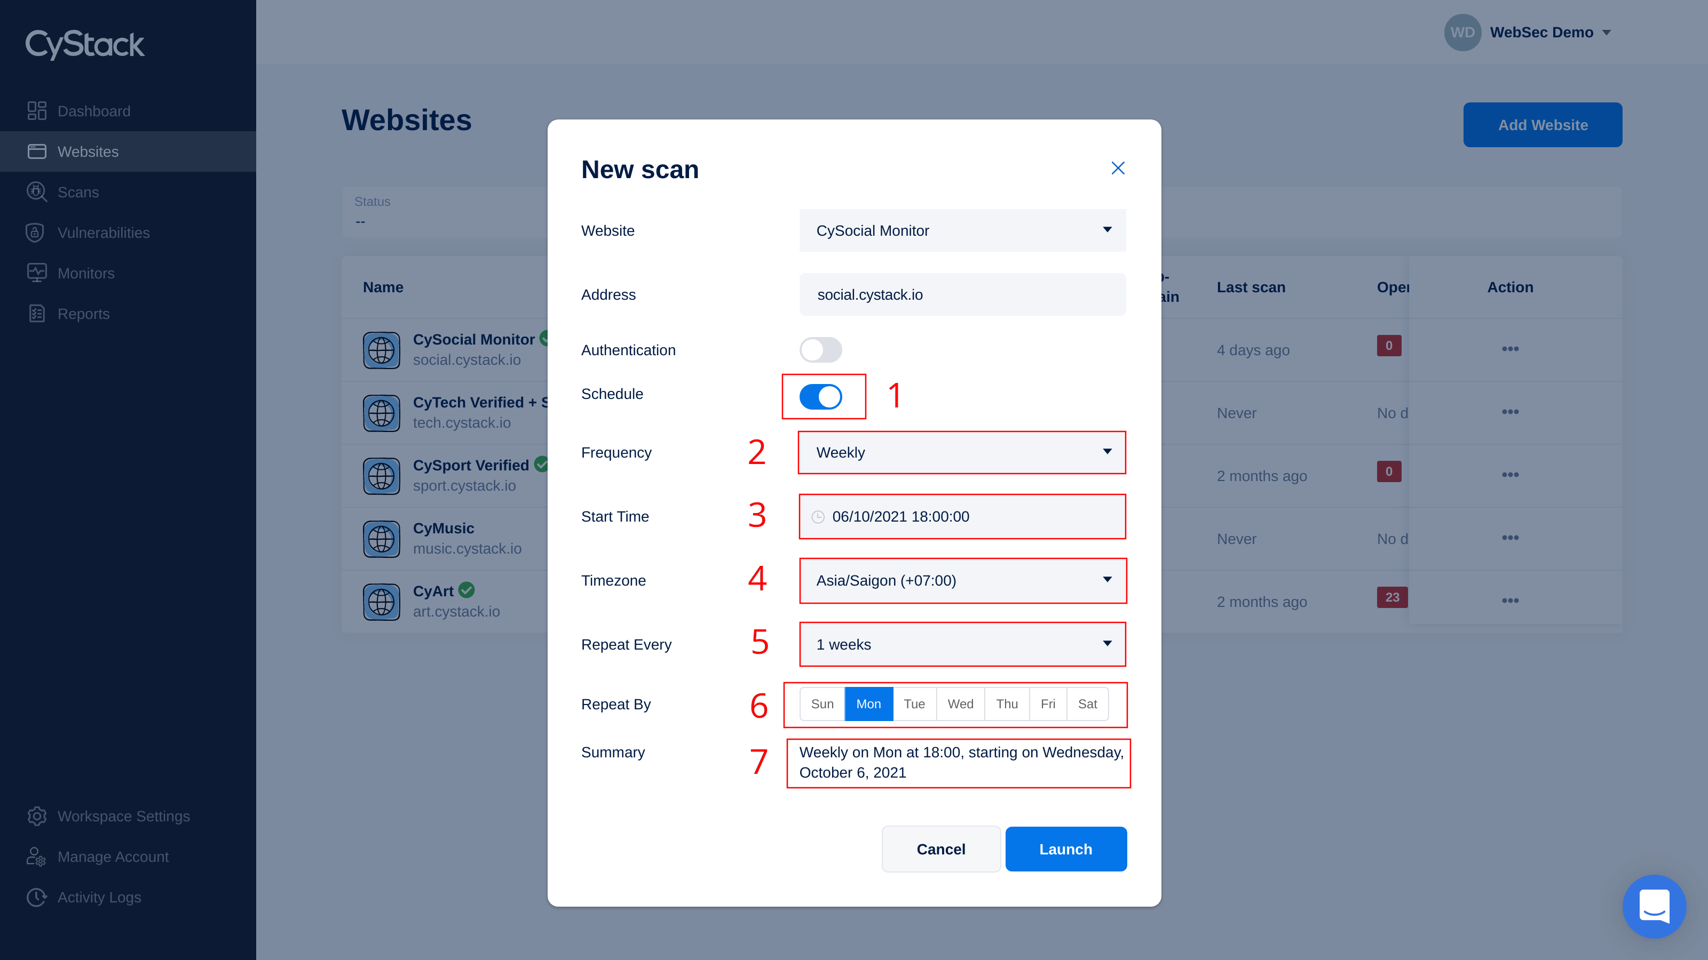Click the CyMusic globe icon
Image resolution: width=1708 pixels, height=960 pixels.
click(381, 539)
